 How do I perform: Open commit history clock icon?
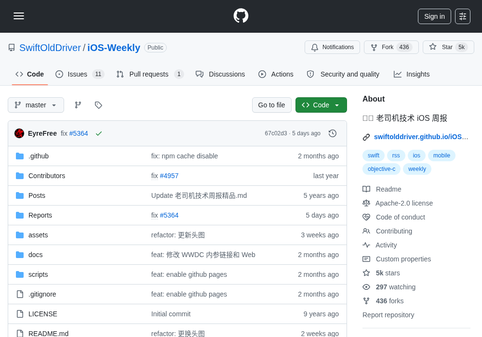click(x=333, y=133)
